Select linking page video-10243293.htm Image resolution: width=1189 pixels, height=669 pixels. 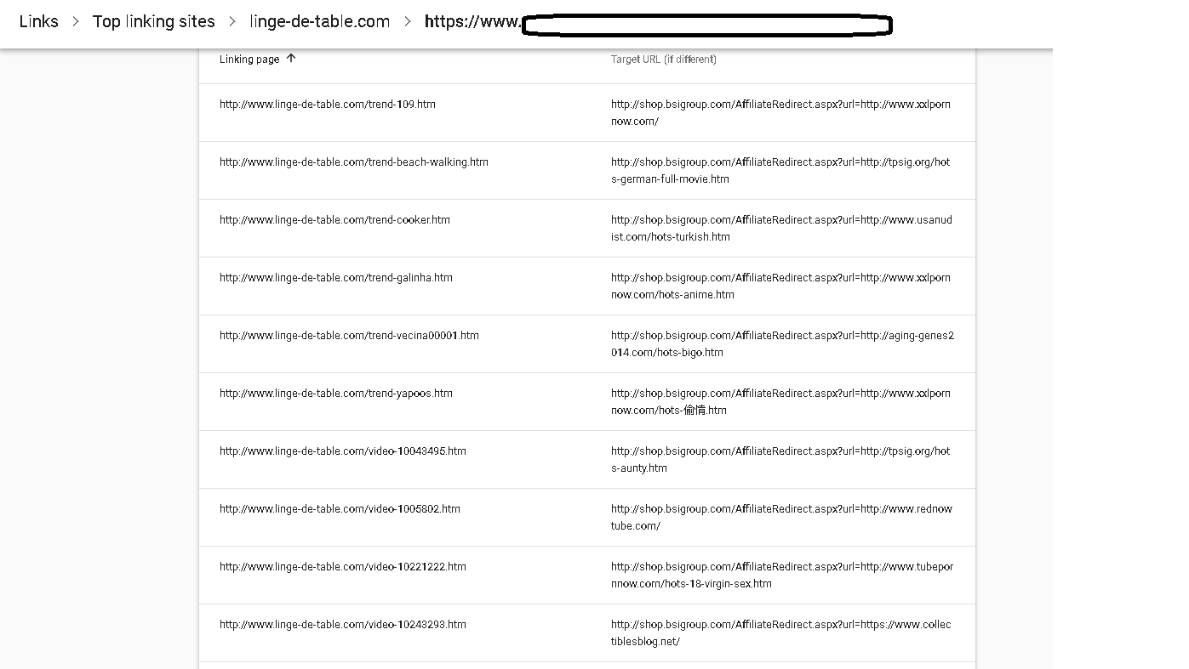point(343,625)
